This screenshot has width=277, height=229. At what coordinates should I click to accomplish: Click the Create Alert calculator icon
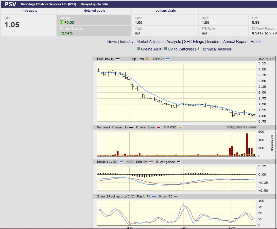coord(138,49)
